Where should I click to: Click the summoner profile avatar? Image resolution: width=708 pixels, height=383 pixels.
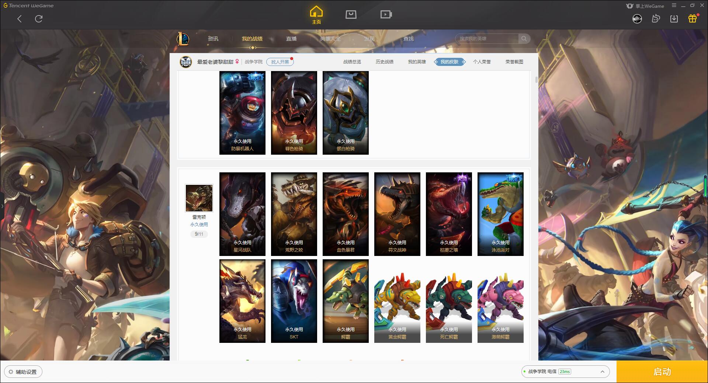coord(186,62)
